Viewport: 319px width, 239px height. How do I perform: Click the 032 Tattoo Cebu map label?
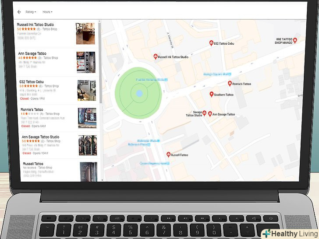point(224,43)
